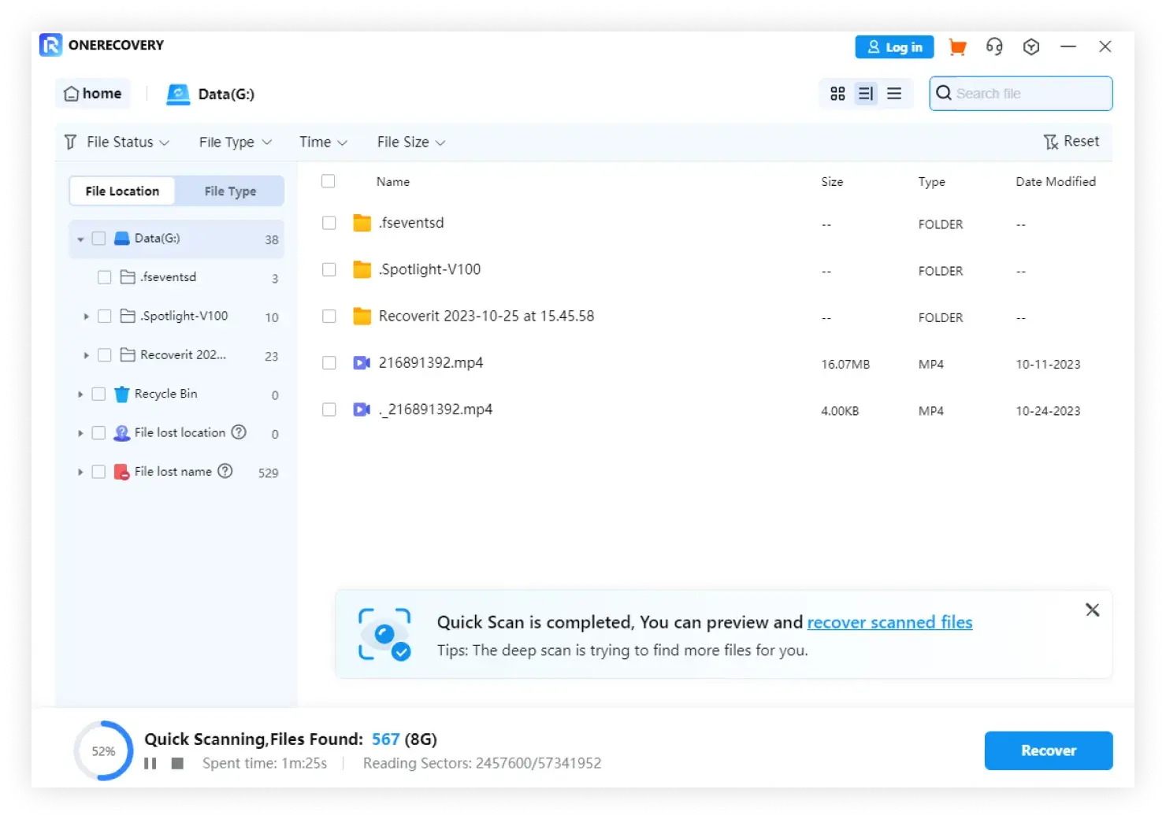Image resolution: width=1166 pixels, height=819 pixels.
Task: Click the hexagon settings icon in title bar
Action: (1031, 47)
